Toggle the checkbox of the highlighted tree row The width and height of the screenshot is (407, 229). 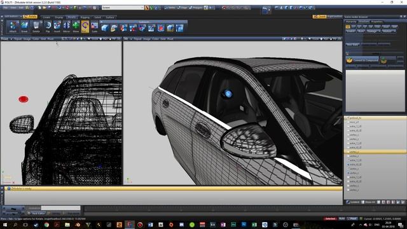pyautogui.click(x=348, y=152)
